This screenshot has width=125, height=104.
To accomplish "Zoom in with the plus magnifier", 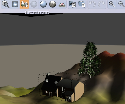I will pyautogui.click(x=112, y=4).
